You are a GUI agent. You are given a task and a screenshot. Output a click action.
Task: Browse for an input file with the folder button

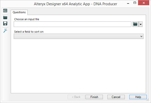pos(136,24)
